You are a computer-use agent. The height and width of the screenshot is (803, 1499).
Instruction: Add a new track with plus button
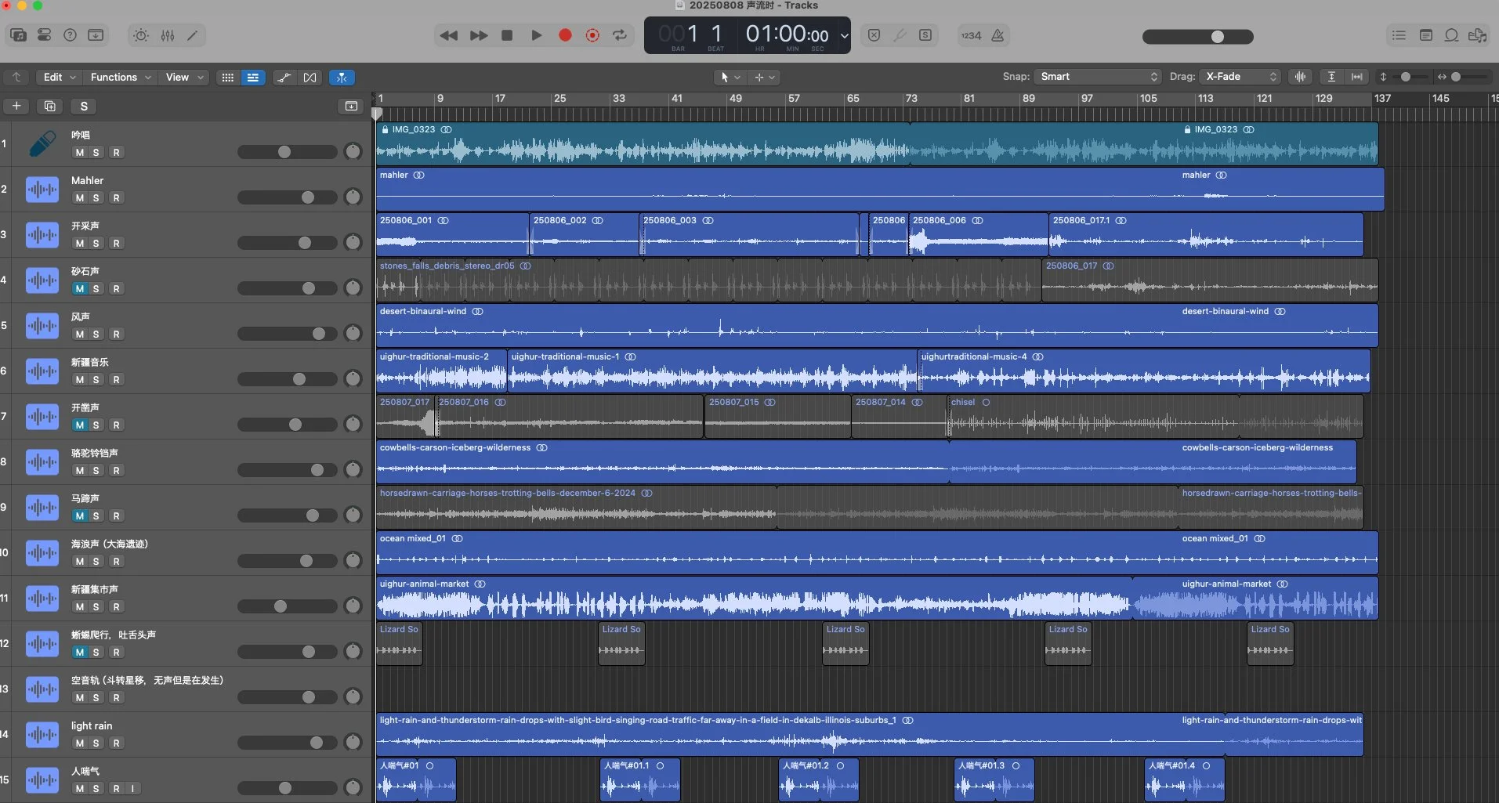[16, 106]
